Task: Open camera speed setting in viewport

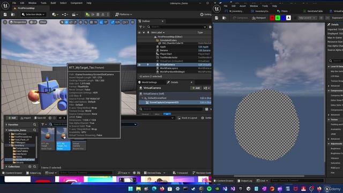Action: point(125,22)
